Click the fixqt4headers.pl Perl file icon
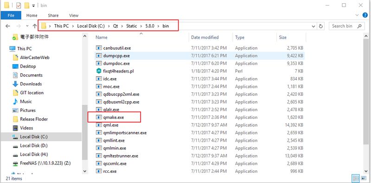The height and width of the screenshot is (183, 371). click(x=99, y=71)
